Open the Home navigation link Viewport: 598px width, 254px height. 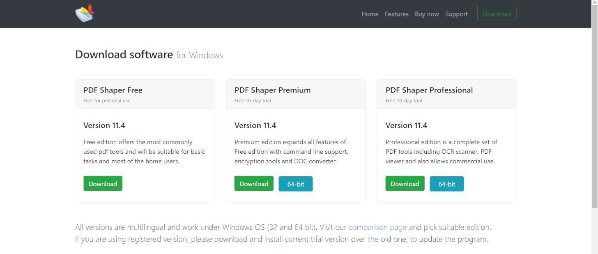click(370, 14)
